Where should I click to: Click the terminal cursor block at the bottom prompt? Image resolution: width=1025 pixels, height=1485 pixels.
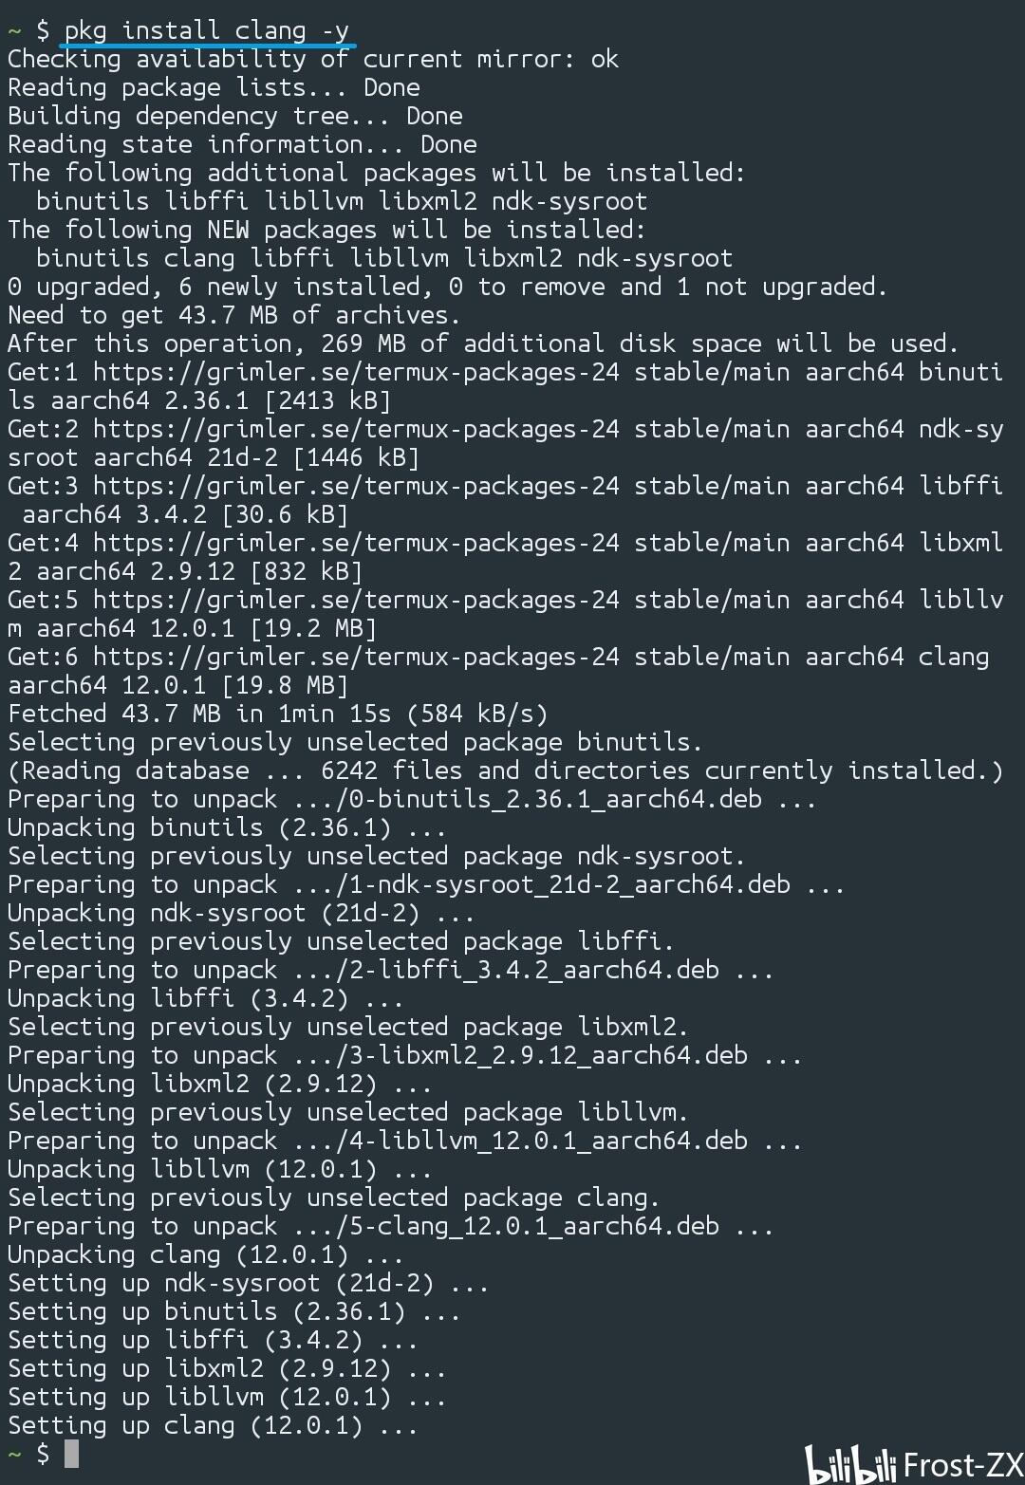point(71,1453)
